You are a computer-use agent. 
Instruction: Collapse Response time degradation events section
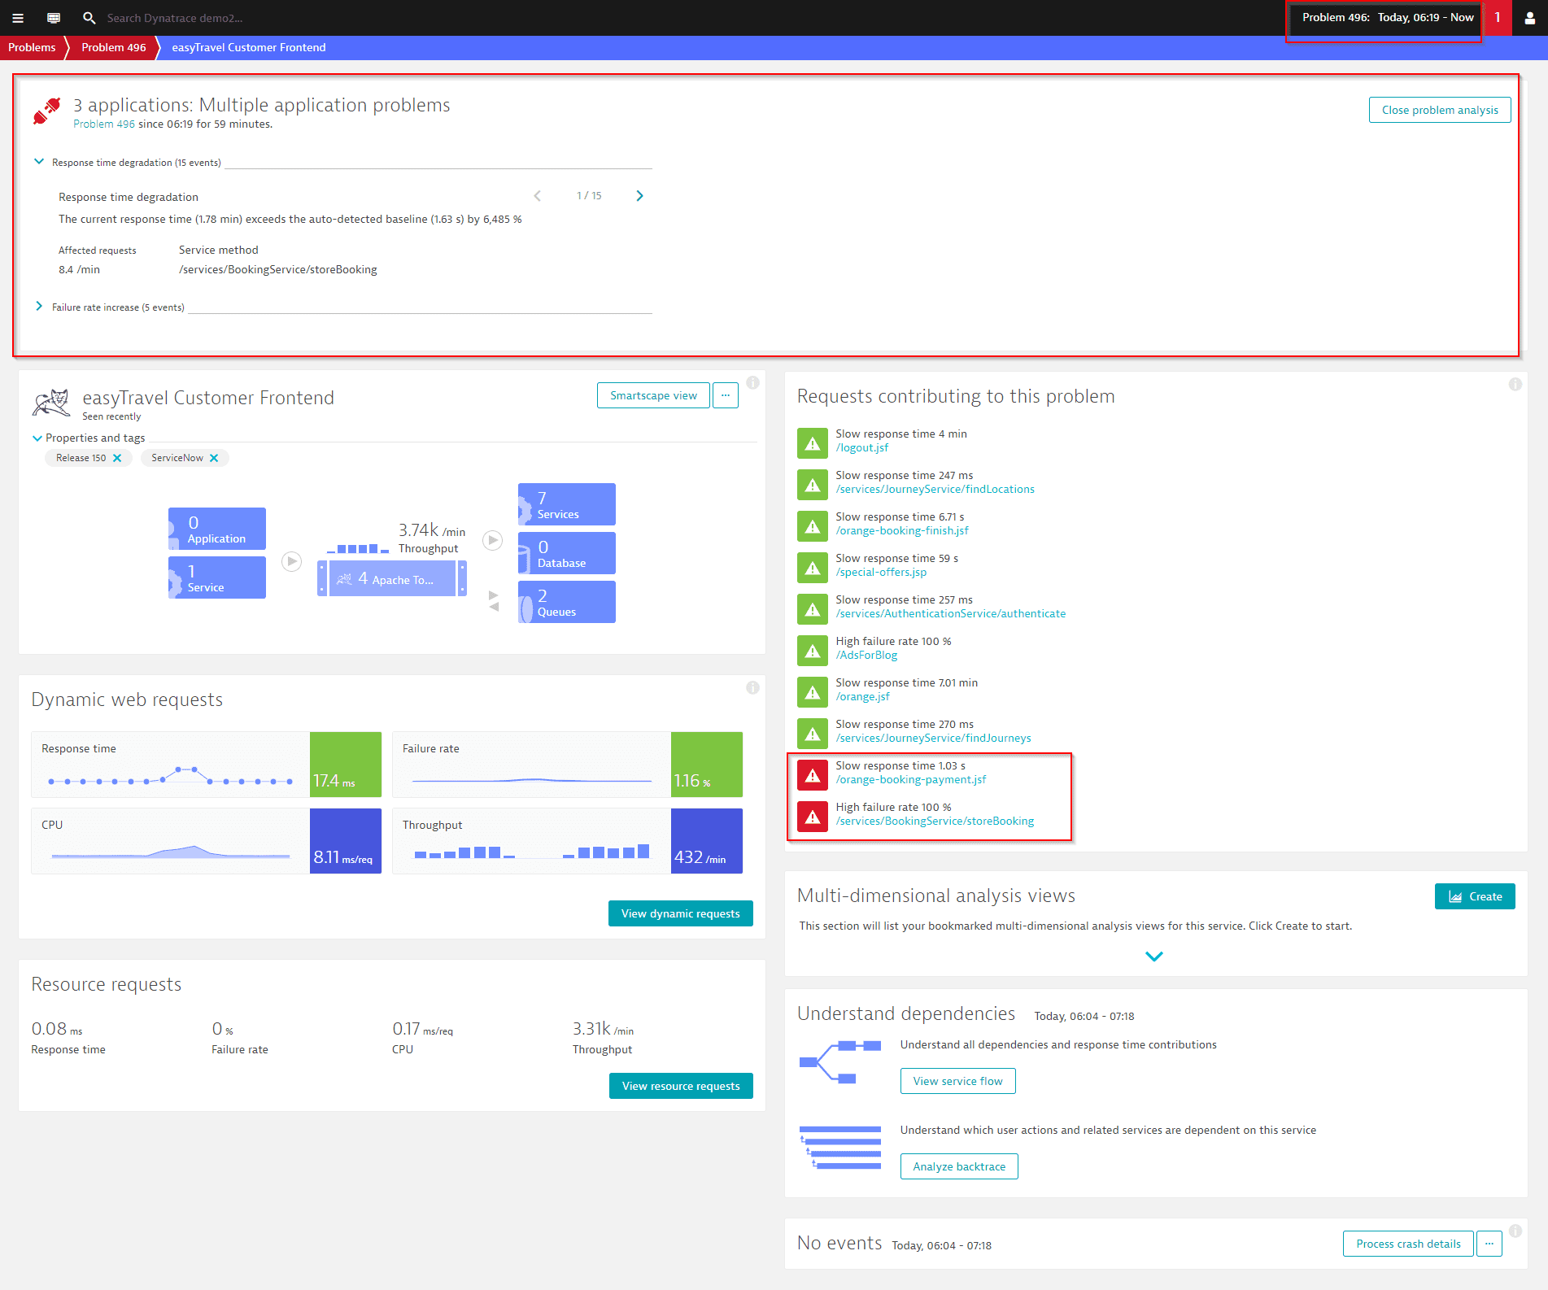[38, 162]
